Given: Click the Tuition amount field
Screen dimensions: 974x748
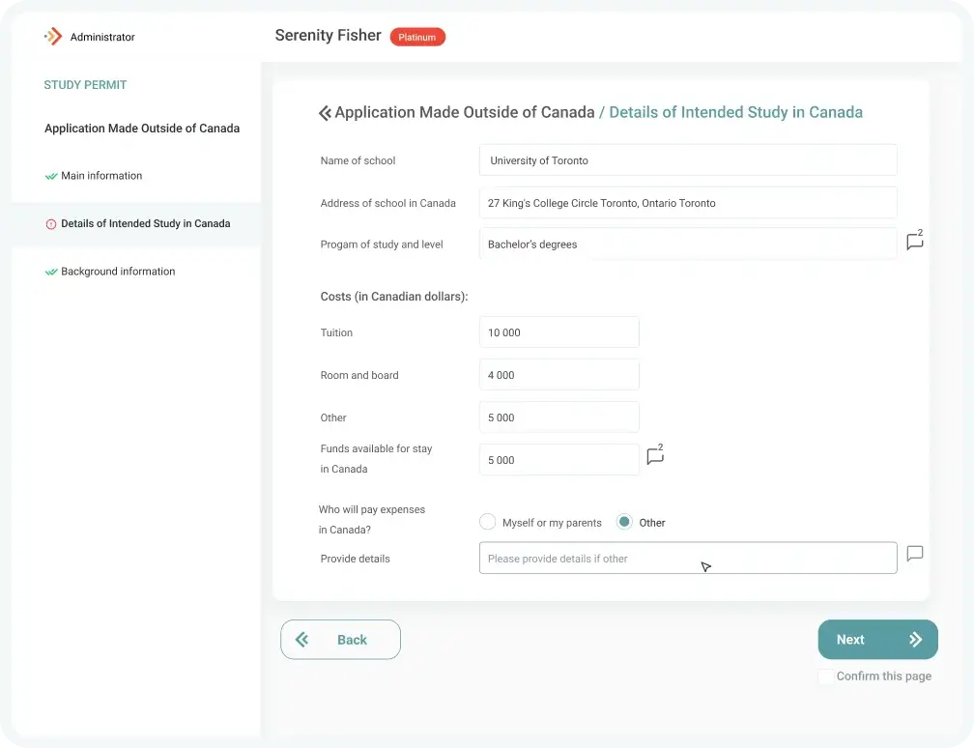Looking at the screenshot, I should pos(559,332).
